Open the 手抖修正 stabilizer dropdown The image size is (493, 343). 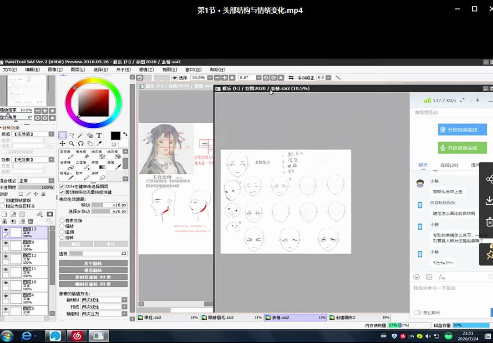tap(328, 78)
